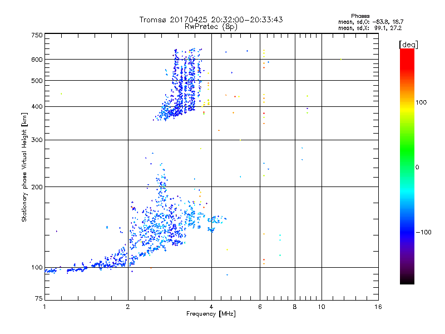The height and width of the screenshot is (334, 445).
Task: Click the '[deg]' colorbar unit label
Action: tap(408, 45)
